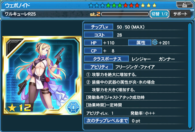Toggle the padlock lock icon
Viewport: 195px width, 132px height.
(184, 5)
